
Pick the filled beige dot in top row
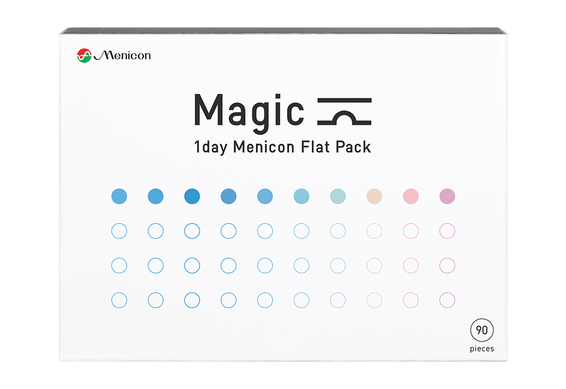tap(375, 196)
